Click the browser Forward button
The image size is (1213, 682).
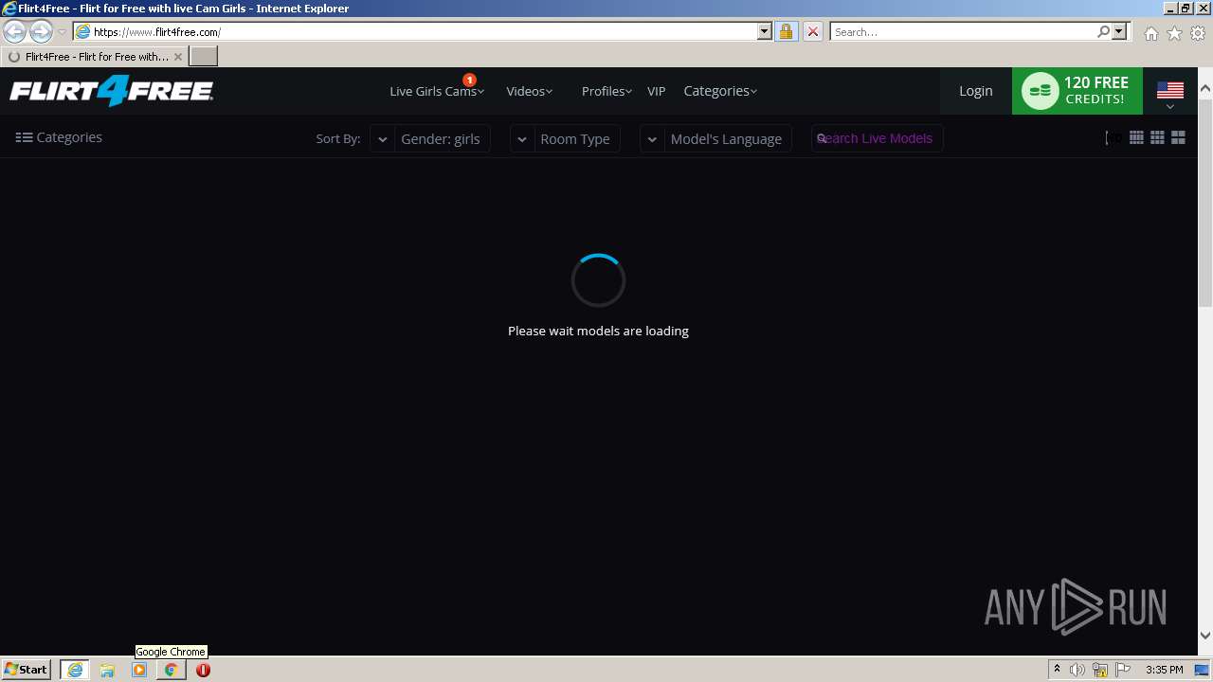click(x=41, y=31)
